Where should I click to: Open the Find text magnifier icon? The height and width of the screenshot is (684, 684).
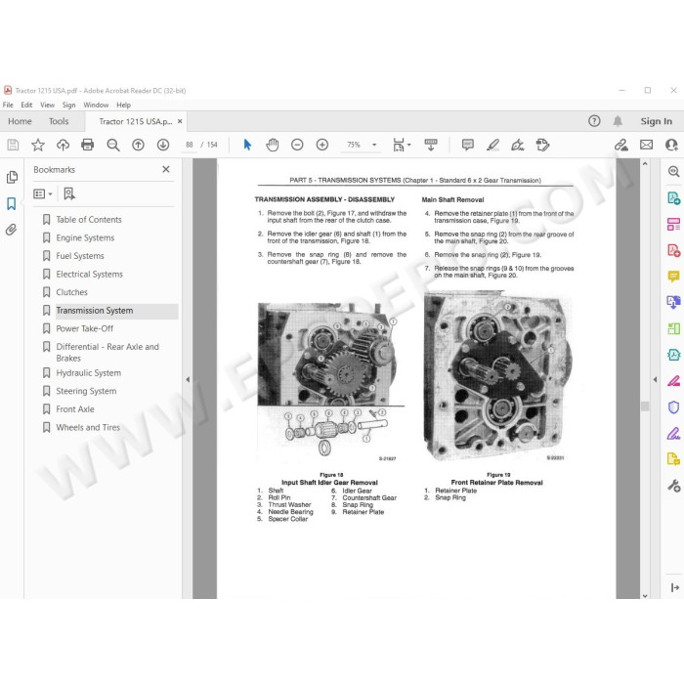113,145
